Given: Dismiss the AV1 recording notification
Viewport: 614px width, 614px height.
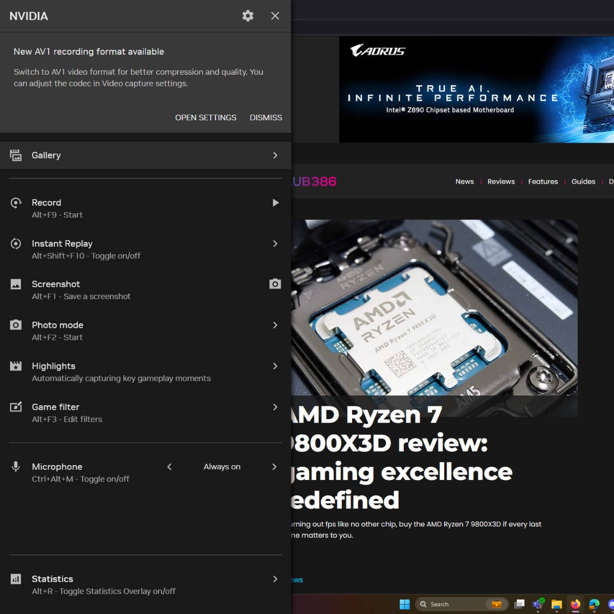Looking at the screenshot, I should coord(266,117).
